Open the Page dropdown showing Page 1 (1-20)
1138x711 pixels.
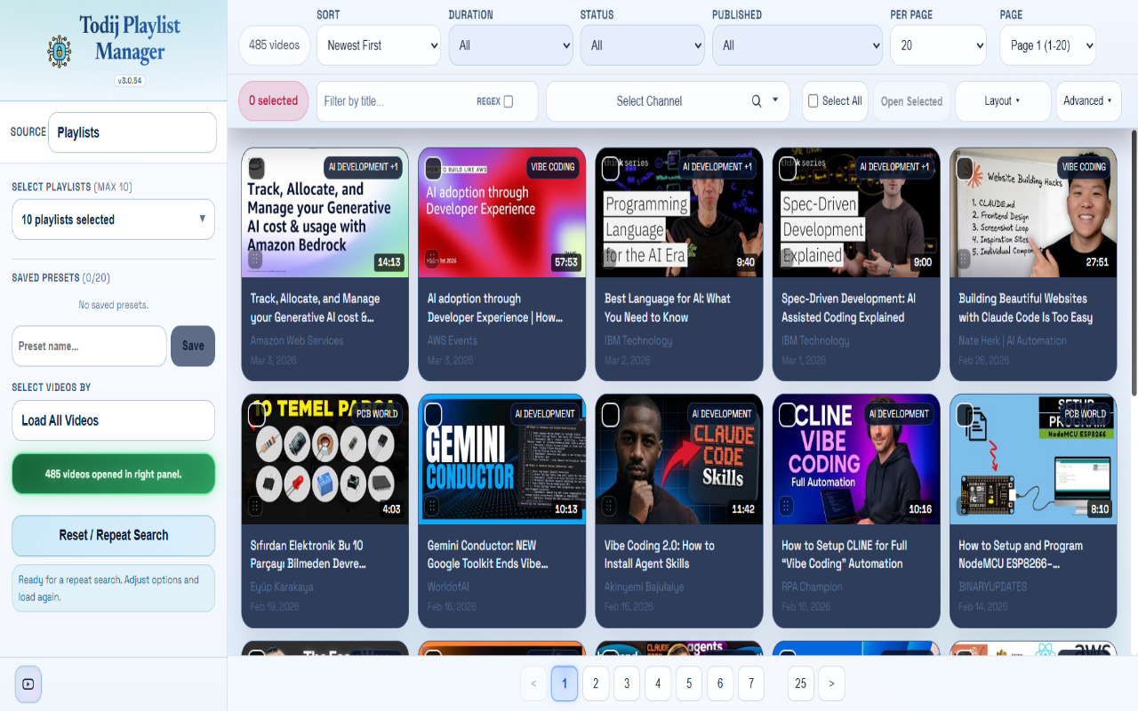pos(1047,45)
